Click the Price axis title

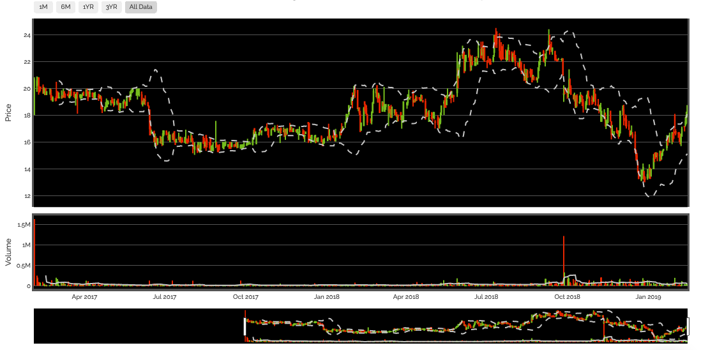pos(8,112)
